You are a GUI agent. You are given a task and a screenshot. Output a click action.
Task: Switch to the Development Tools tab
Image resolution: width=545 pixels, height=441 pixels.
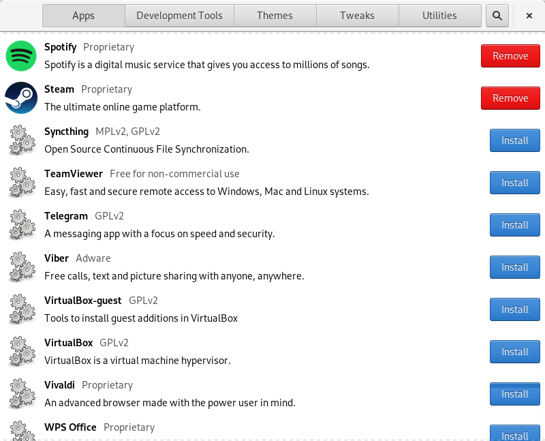(x=179, y=16)
